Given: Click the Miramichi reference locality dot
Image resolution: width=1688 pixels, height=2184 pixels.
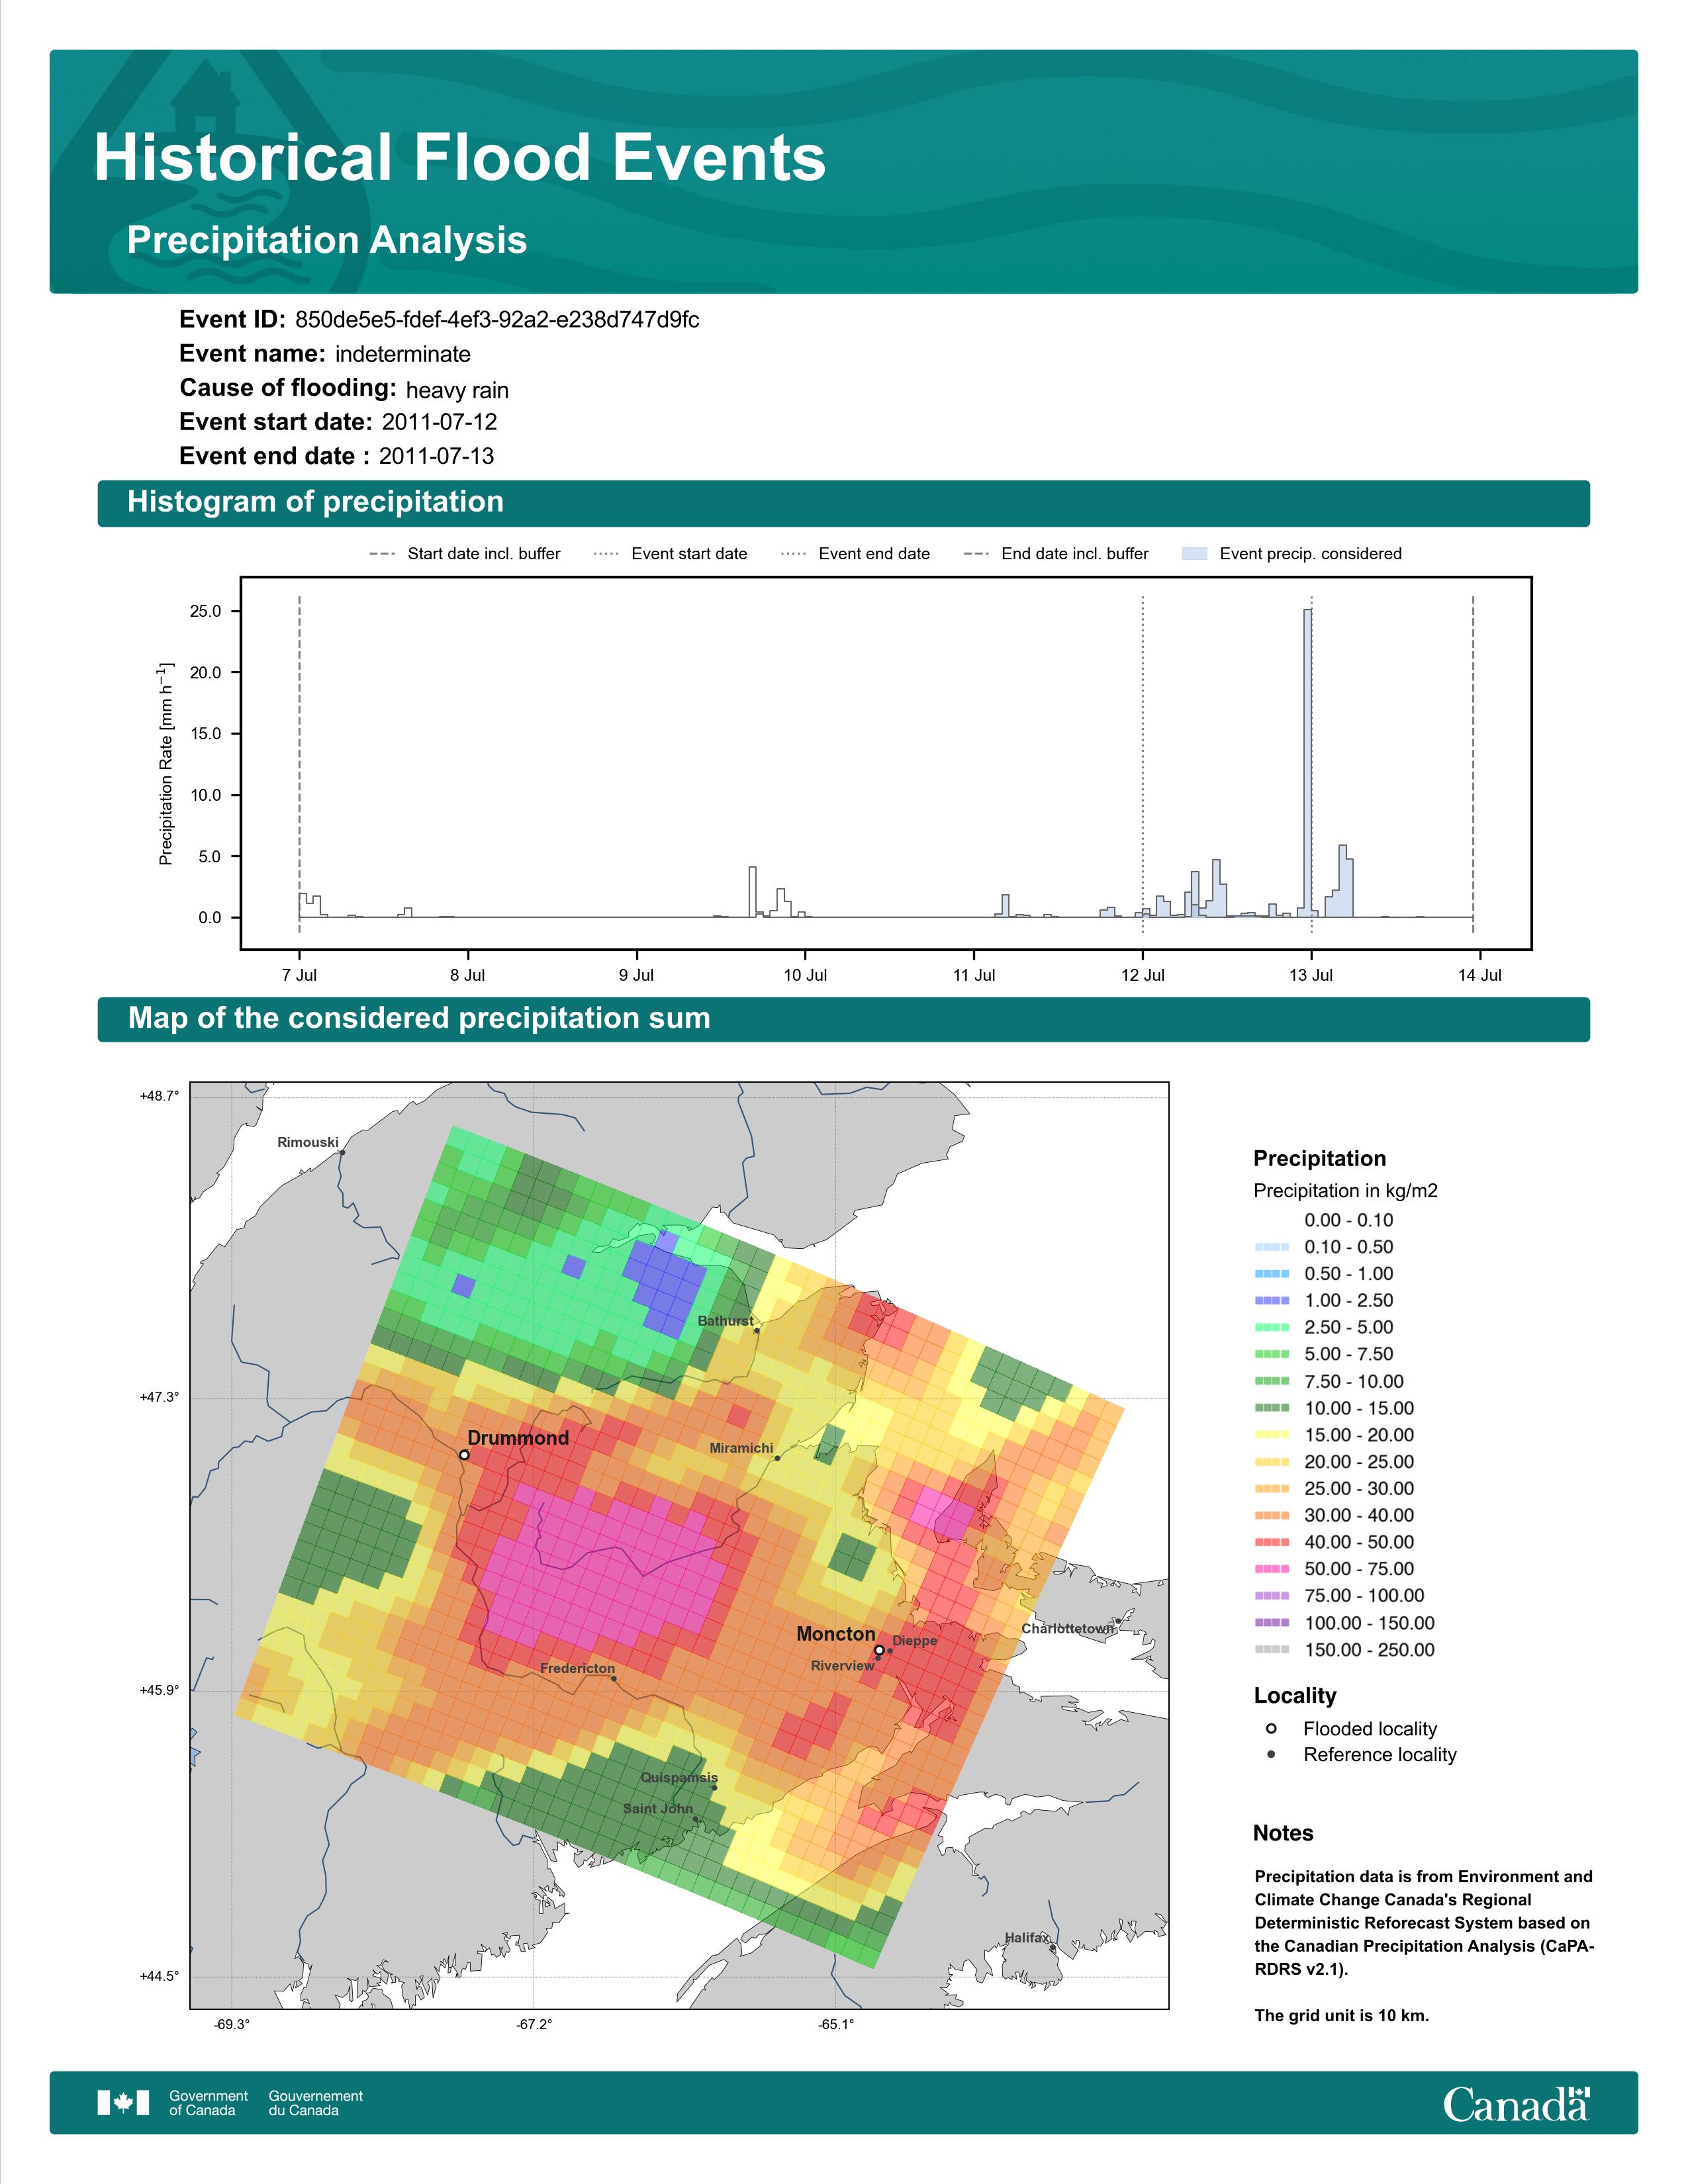Looking at the screenshot, I should point(777,1458).
